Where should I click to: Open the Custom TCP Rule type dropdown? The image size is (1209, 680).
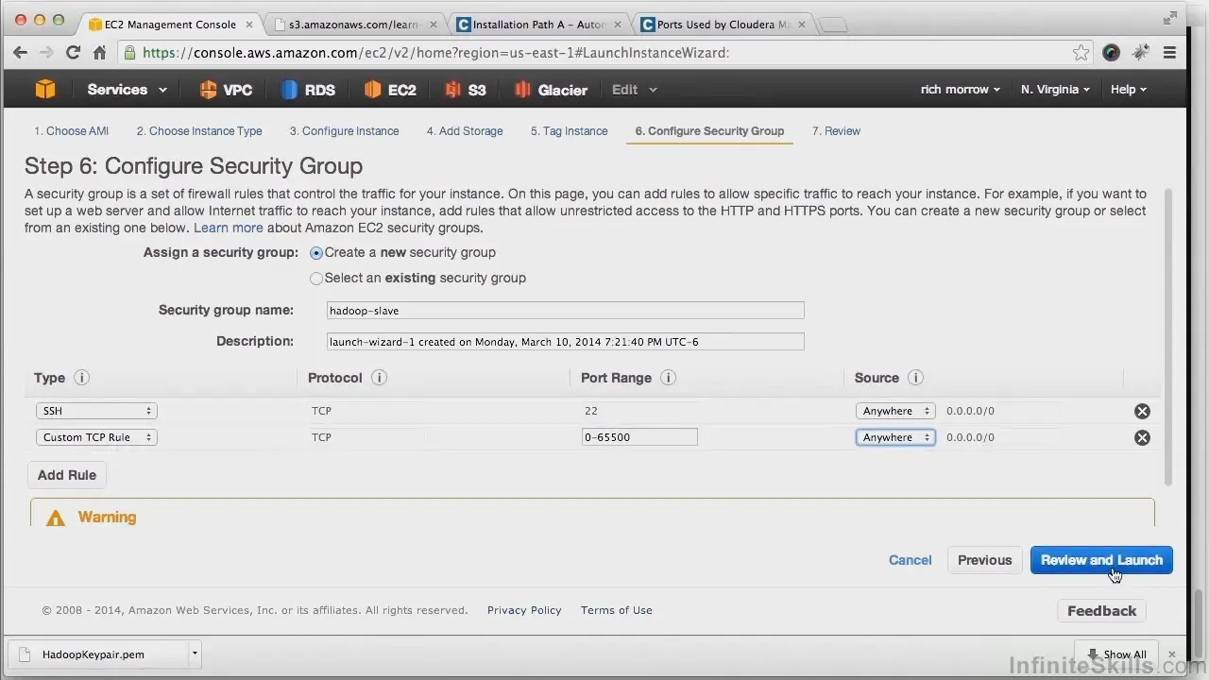point(96,437)
